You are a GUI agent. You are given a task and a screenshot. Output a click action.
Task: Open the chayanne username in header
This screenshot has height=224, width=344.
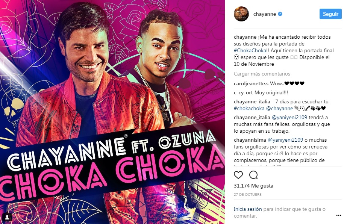[x=265, y=14]
